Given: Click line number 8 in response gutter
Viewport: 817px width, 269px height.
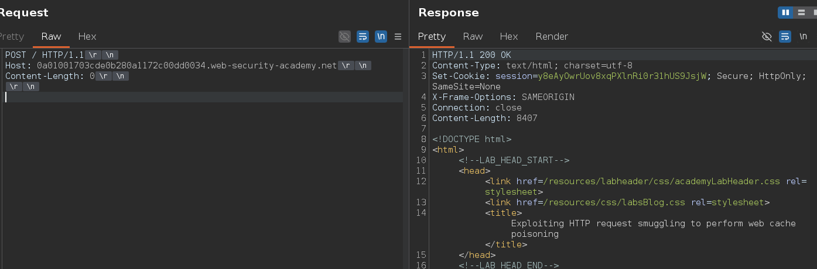Looking at the screenshot, I should pos(424,139).
